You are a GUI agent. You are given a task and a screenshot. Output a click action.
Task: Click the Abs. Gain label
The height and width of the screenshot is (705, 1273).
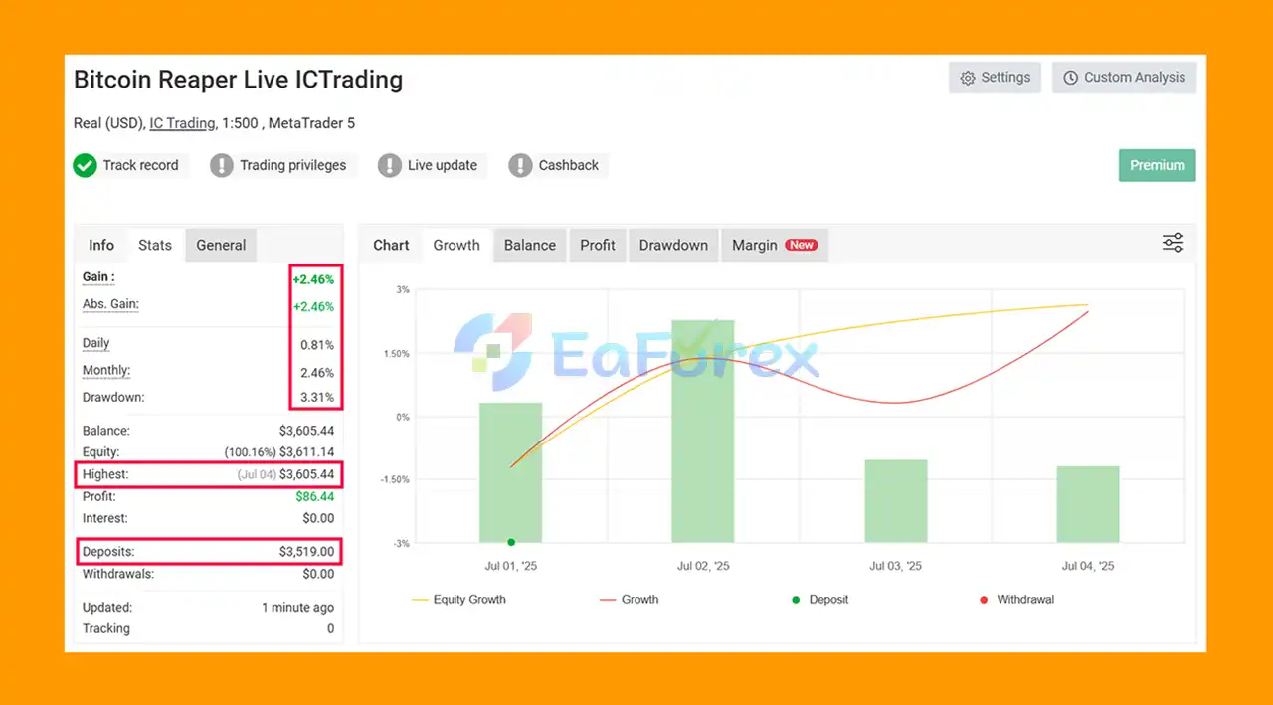click(110, 304)
